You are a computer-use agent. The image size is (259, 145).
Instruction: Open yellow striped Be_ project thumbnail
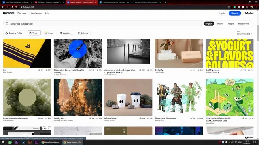(x=27, y=53)
